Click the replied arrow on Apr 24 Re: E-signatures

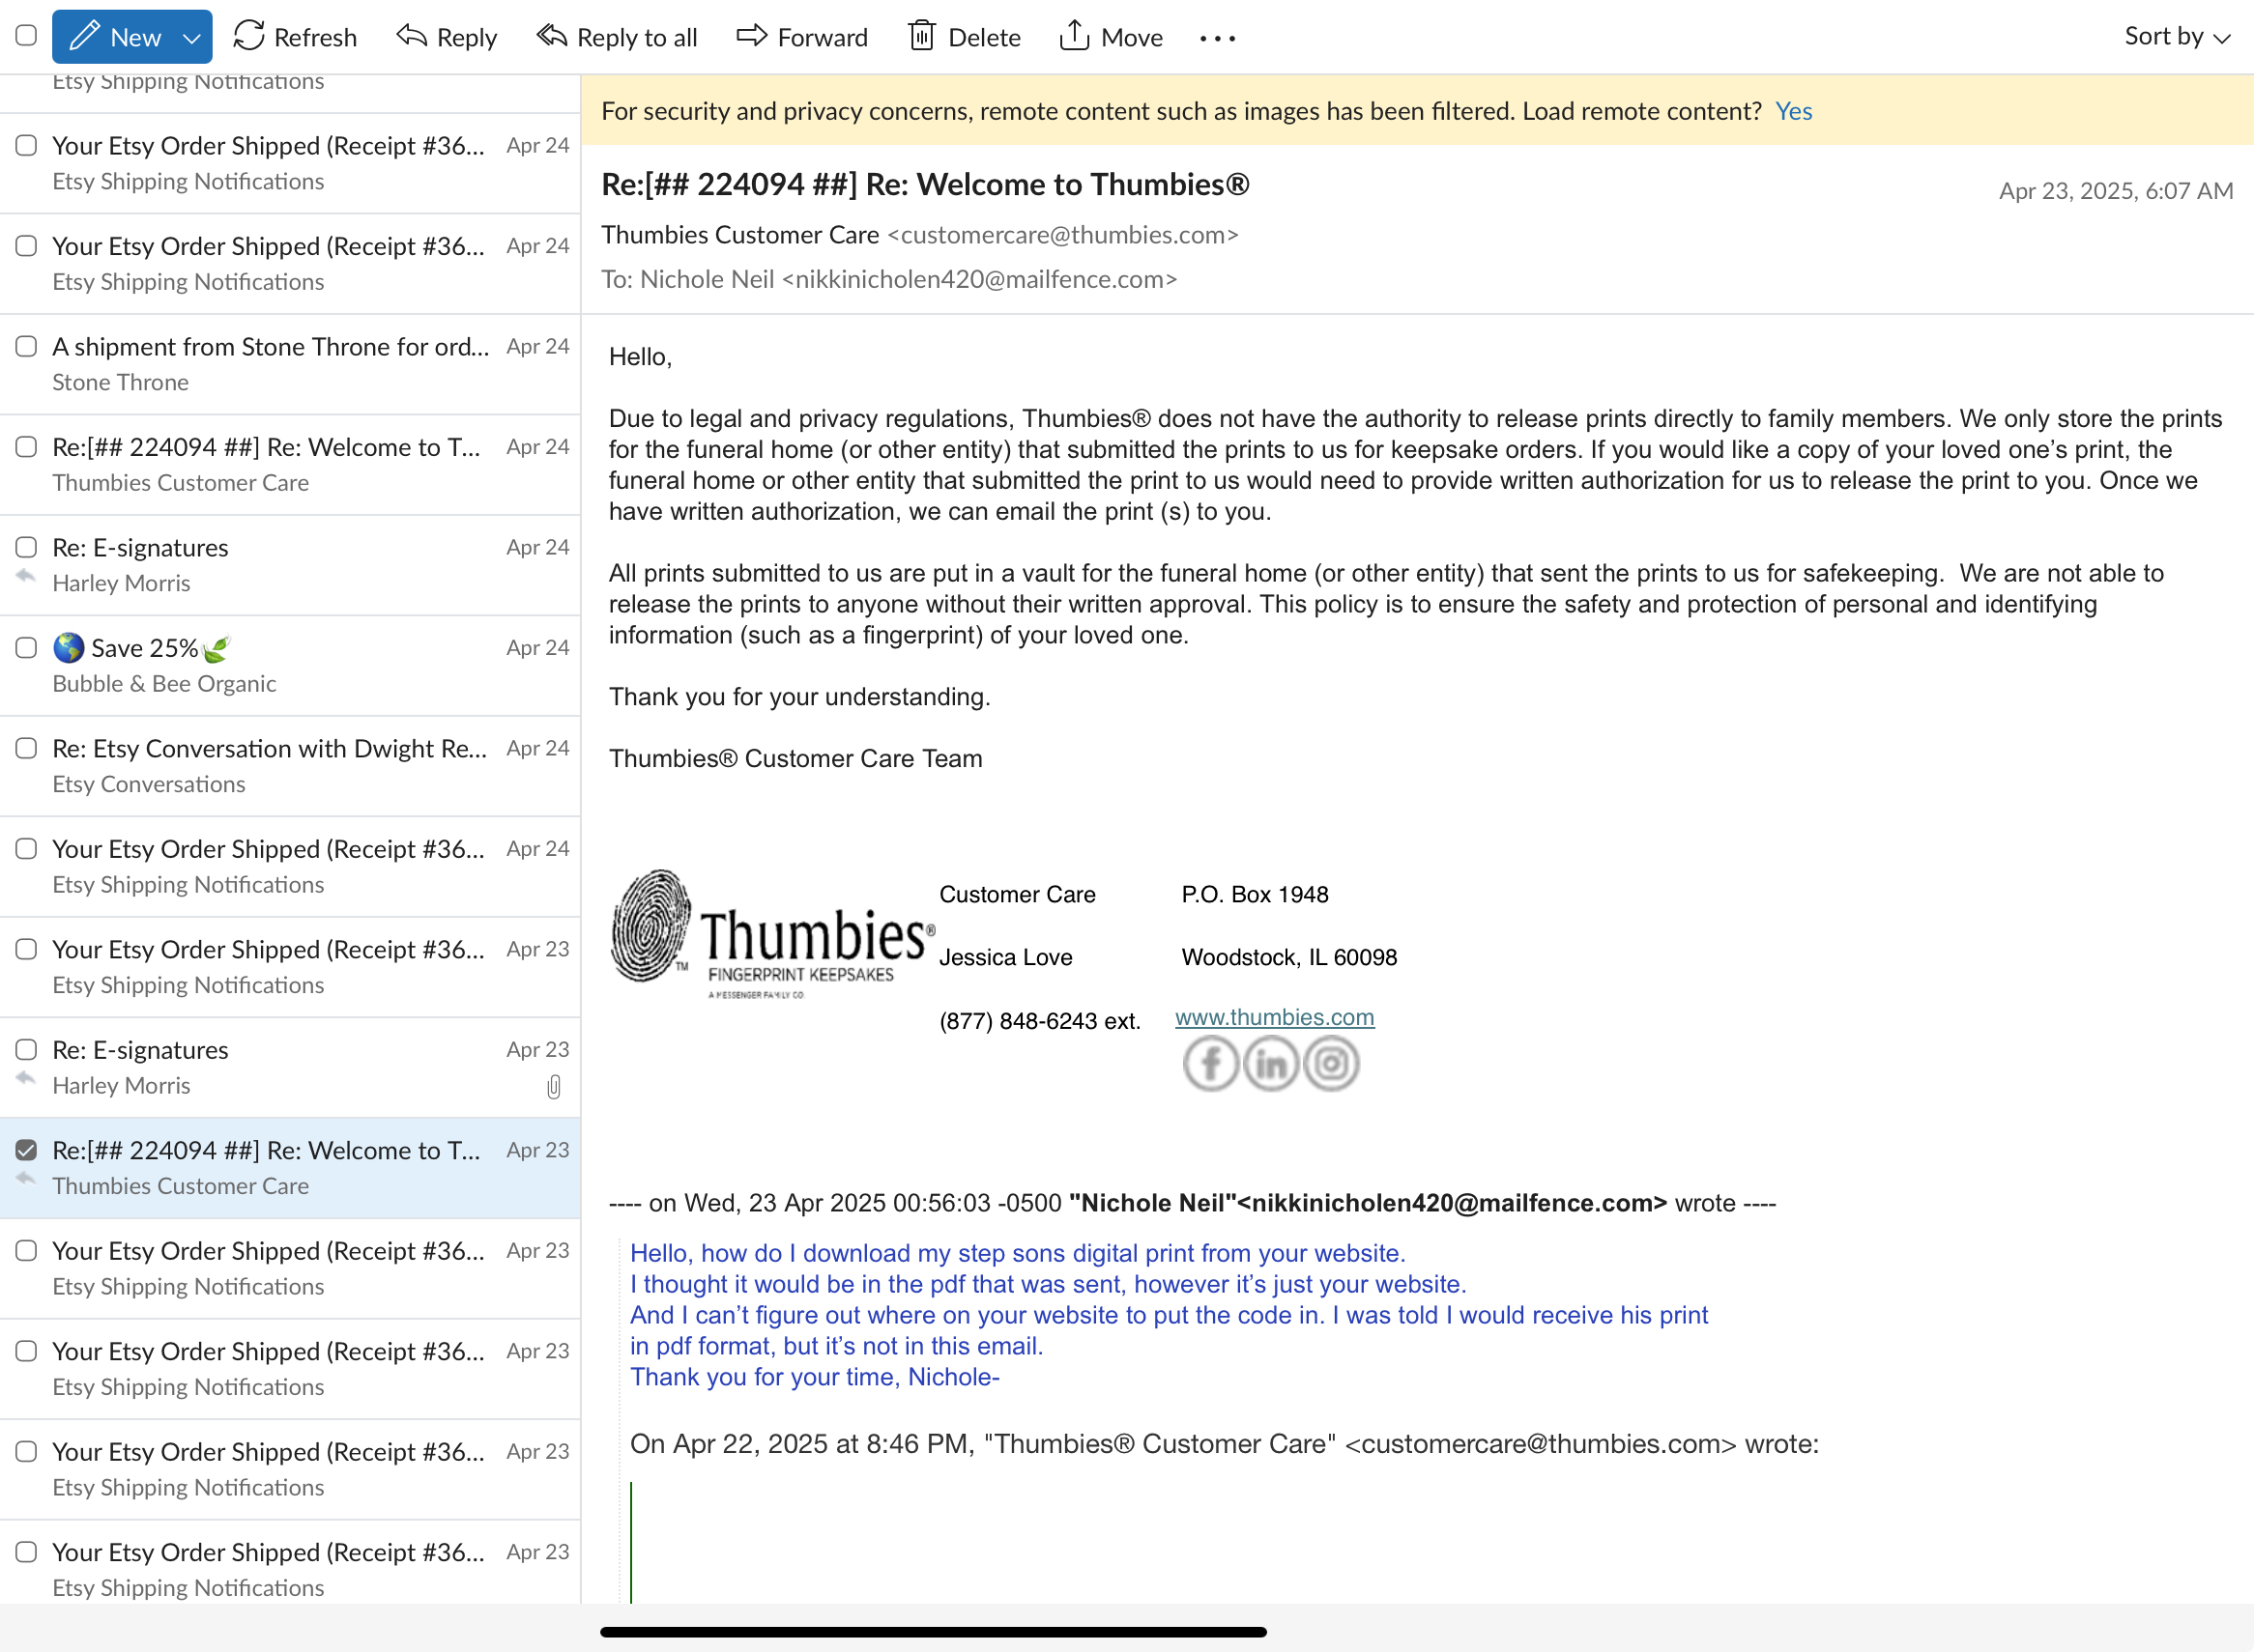point(26,576)
